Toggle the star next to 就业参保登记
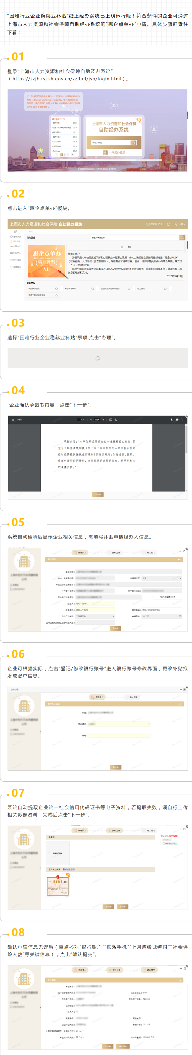The height and width of the screenshot is (1055, 192). (56, 289)
